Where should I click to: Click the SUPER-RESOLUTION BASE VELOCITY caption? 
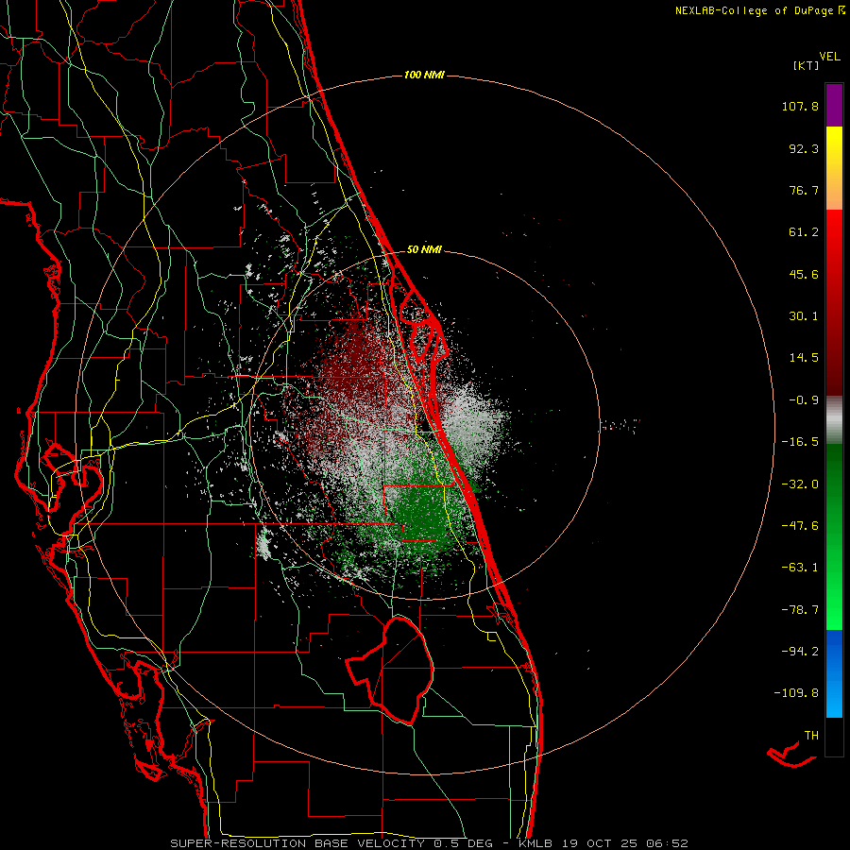(x=297, y=843)
